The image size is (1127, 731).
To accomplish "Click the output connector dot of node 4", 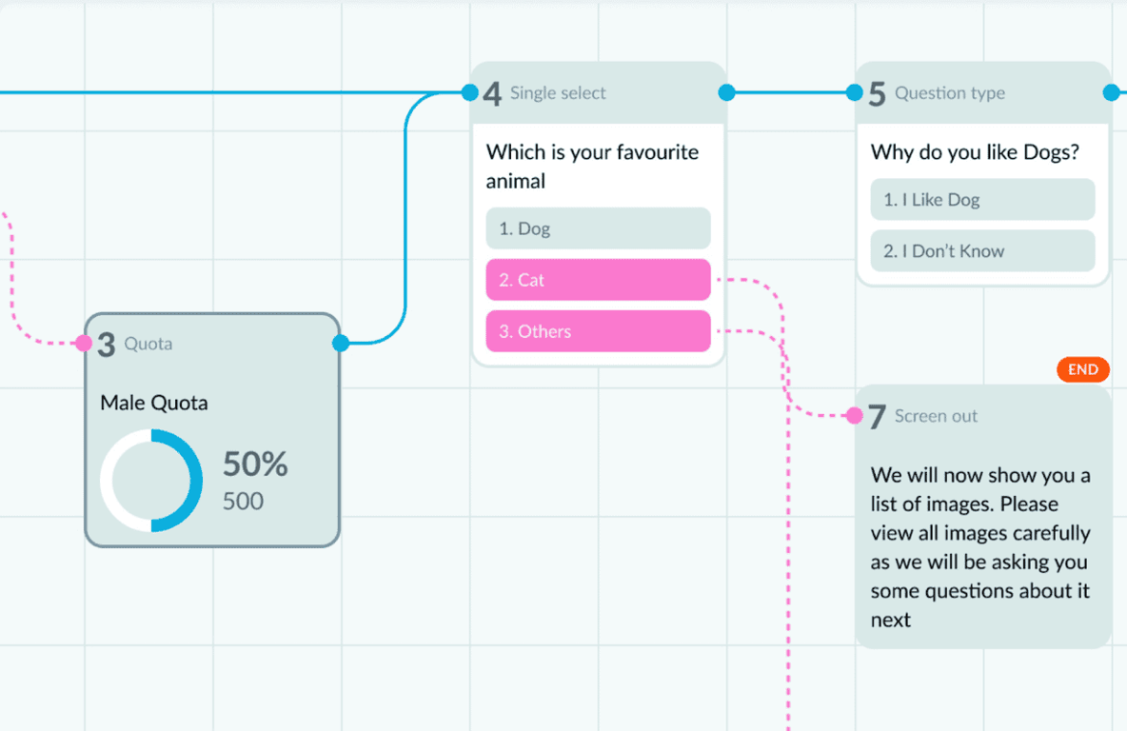I will click(x=726, y=92).
